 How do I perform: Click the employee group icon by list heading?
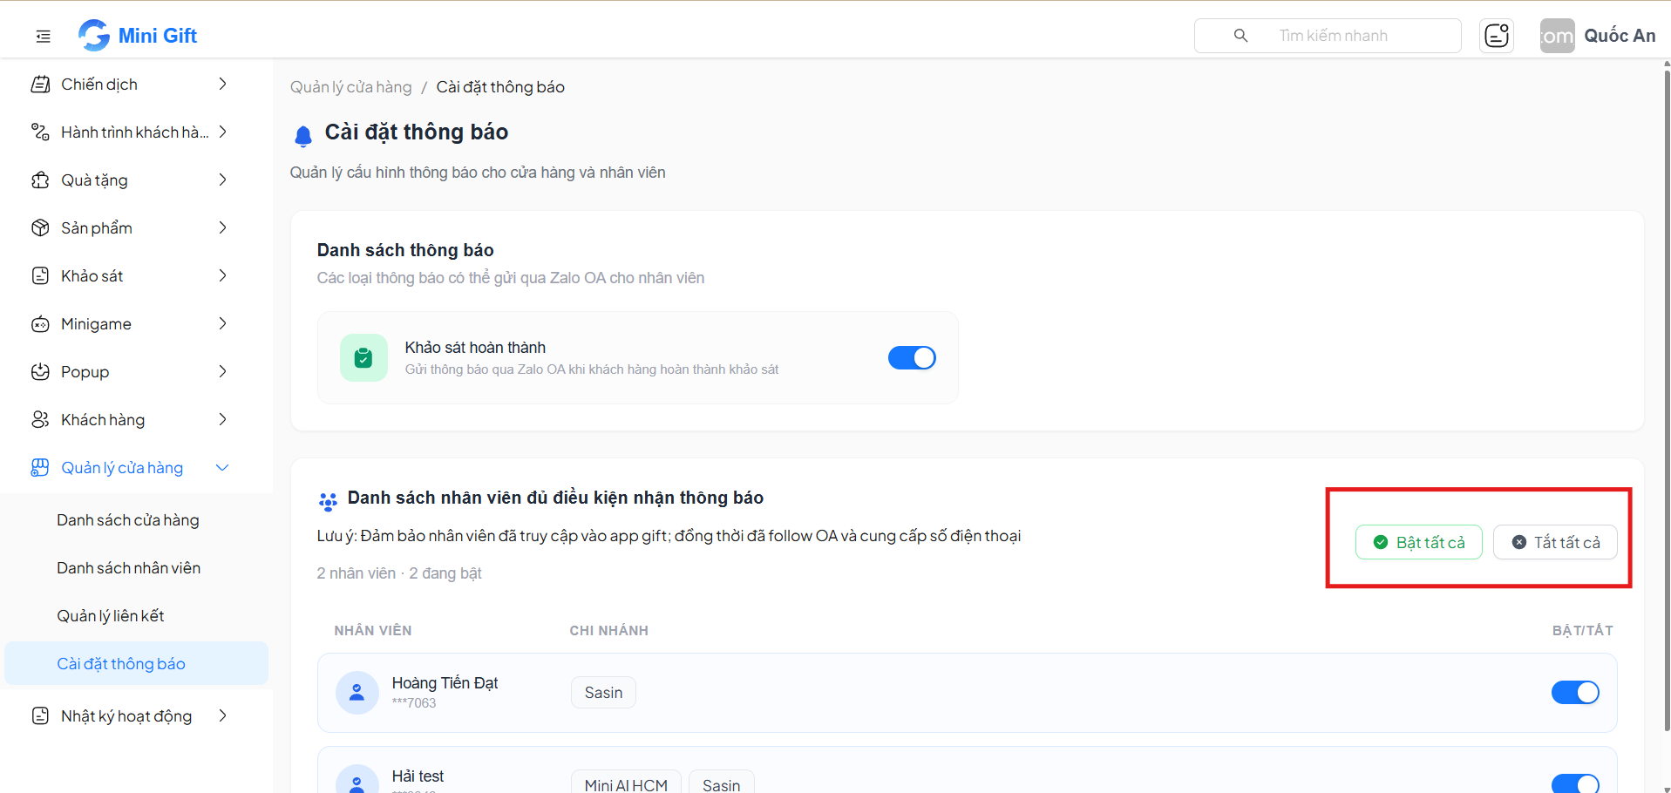tap(328, 501)
